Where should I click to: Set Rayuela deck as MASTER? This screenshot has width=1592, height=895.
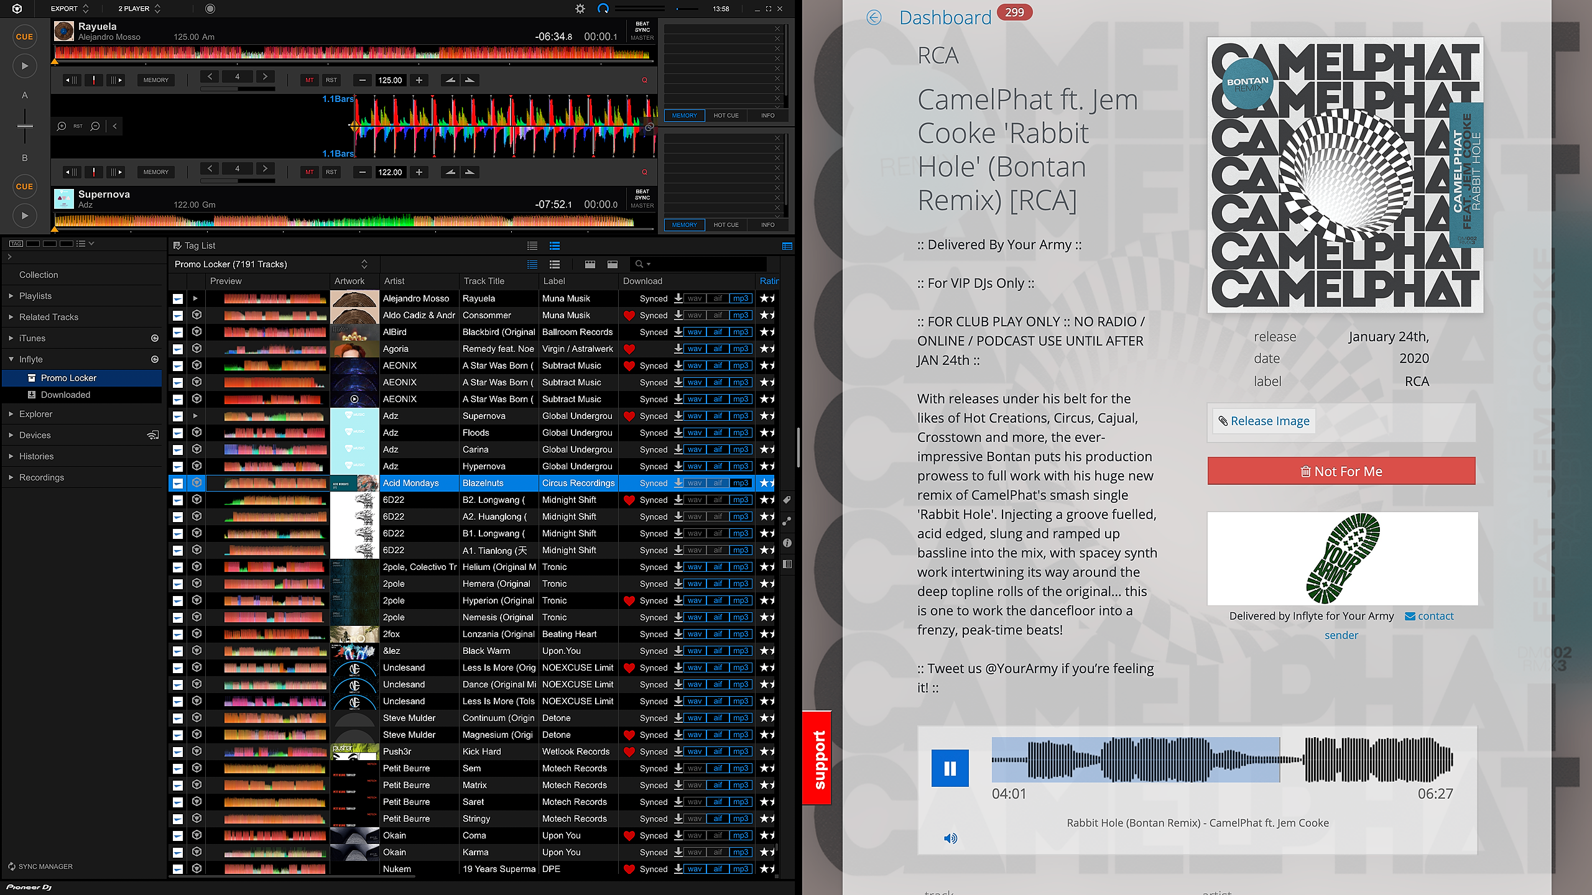coord(642,38)
